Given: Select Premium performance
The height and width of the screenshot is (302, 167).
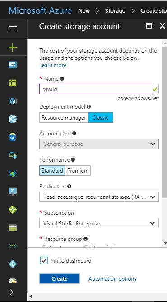Looking at the screenshot, I should coord(78,170).
